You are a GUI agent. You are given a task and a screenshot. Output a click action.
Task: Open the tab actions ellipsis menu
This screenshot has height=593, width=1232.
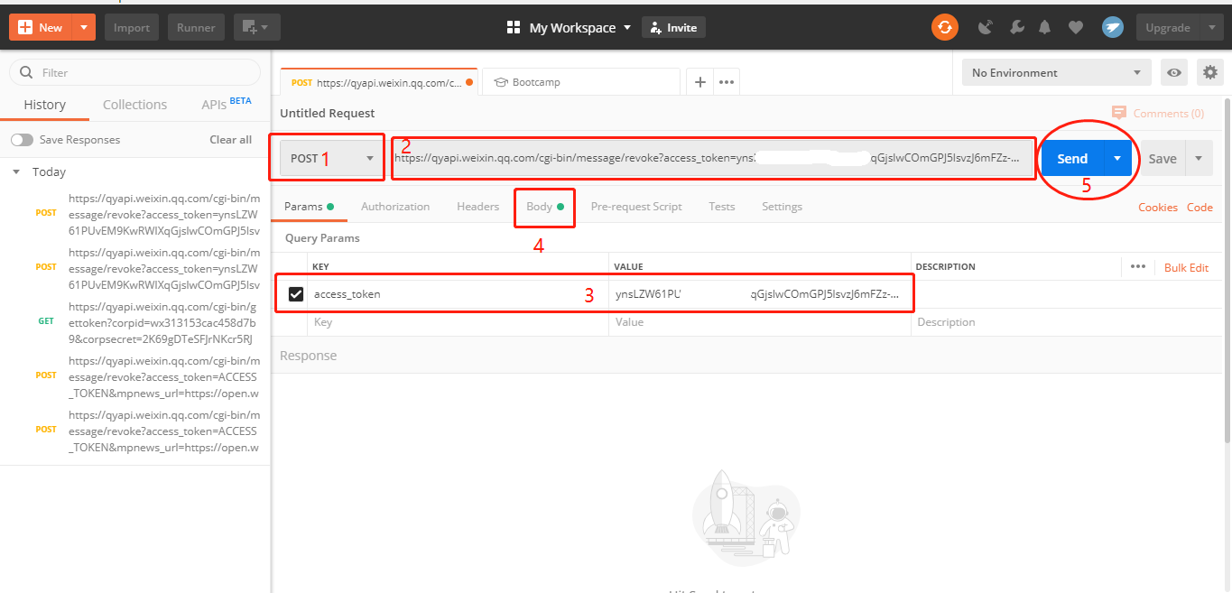click(x=726, y=81)
